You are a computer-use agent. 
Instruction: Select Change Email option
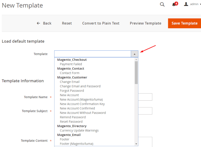[x=70, y=82]
